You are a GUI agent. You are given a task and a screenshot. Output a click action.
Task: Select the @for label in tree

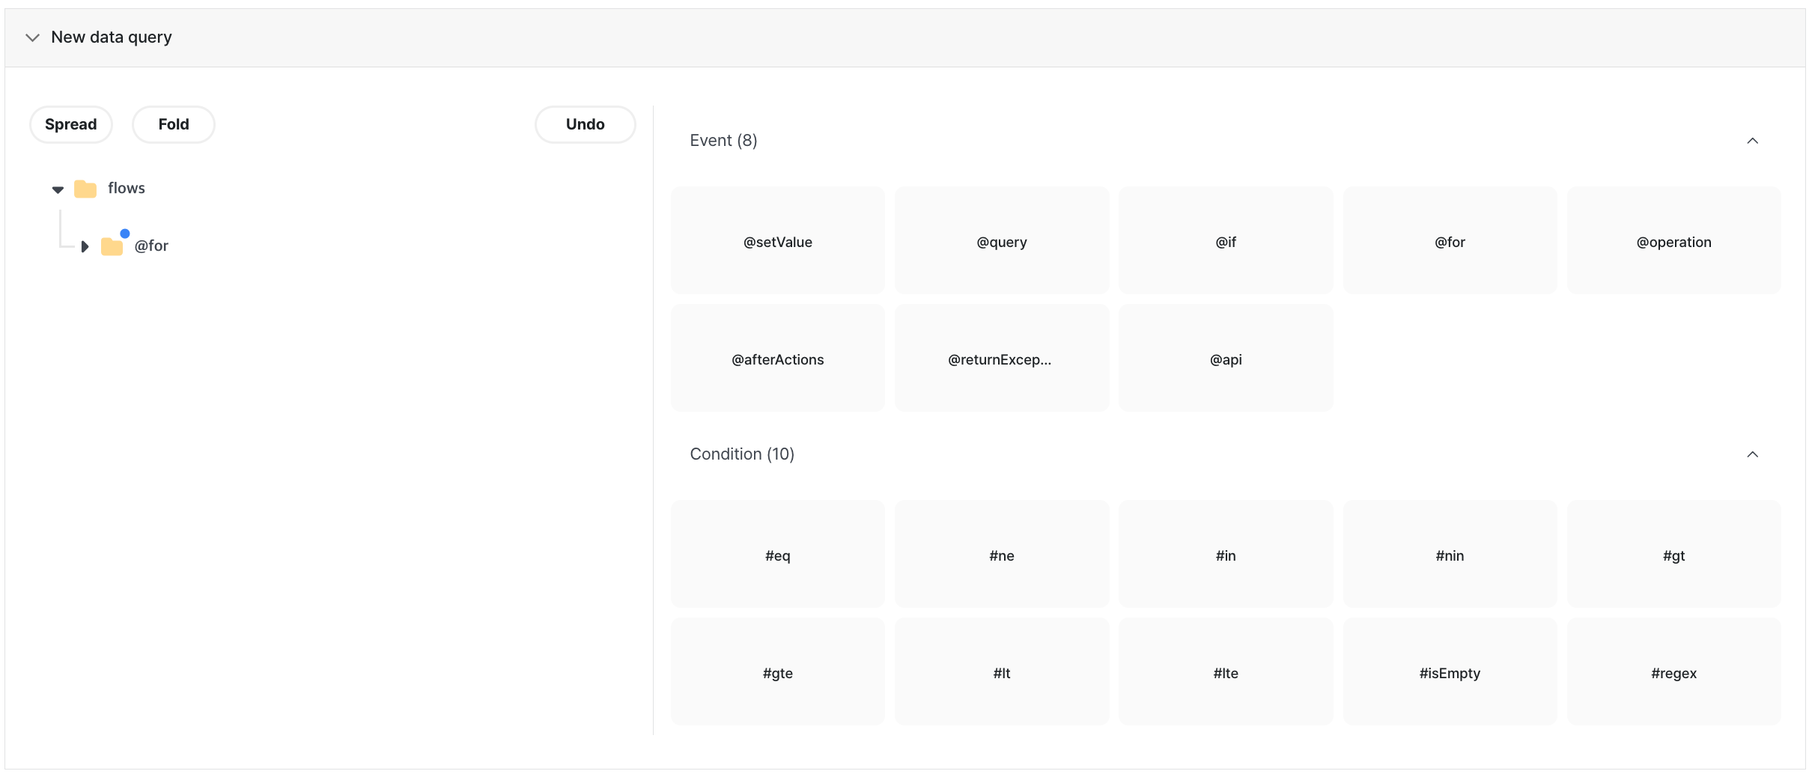pos(151,246)
